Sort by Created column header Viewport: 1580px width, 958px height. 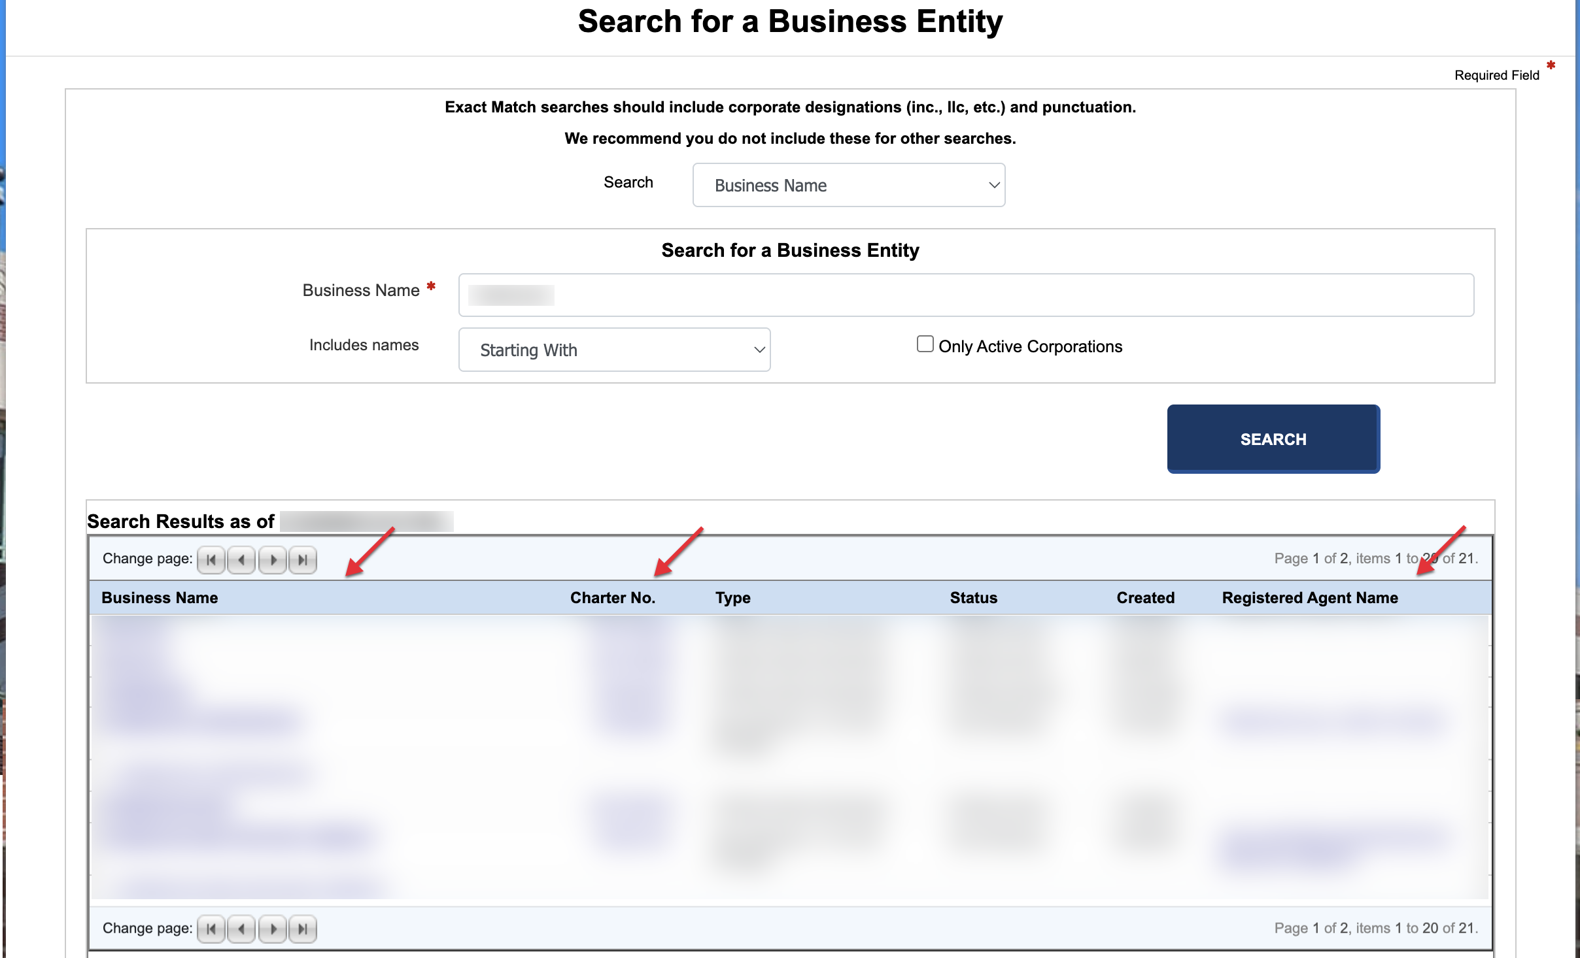point(1145,598)
